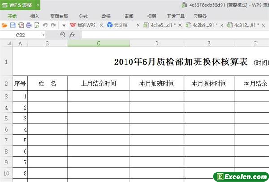
Task: Click the cell containing serial number 1
Action: (x=20, y=96)
